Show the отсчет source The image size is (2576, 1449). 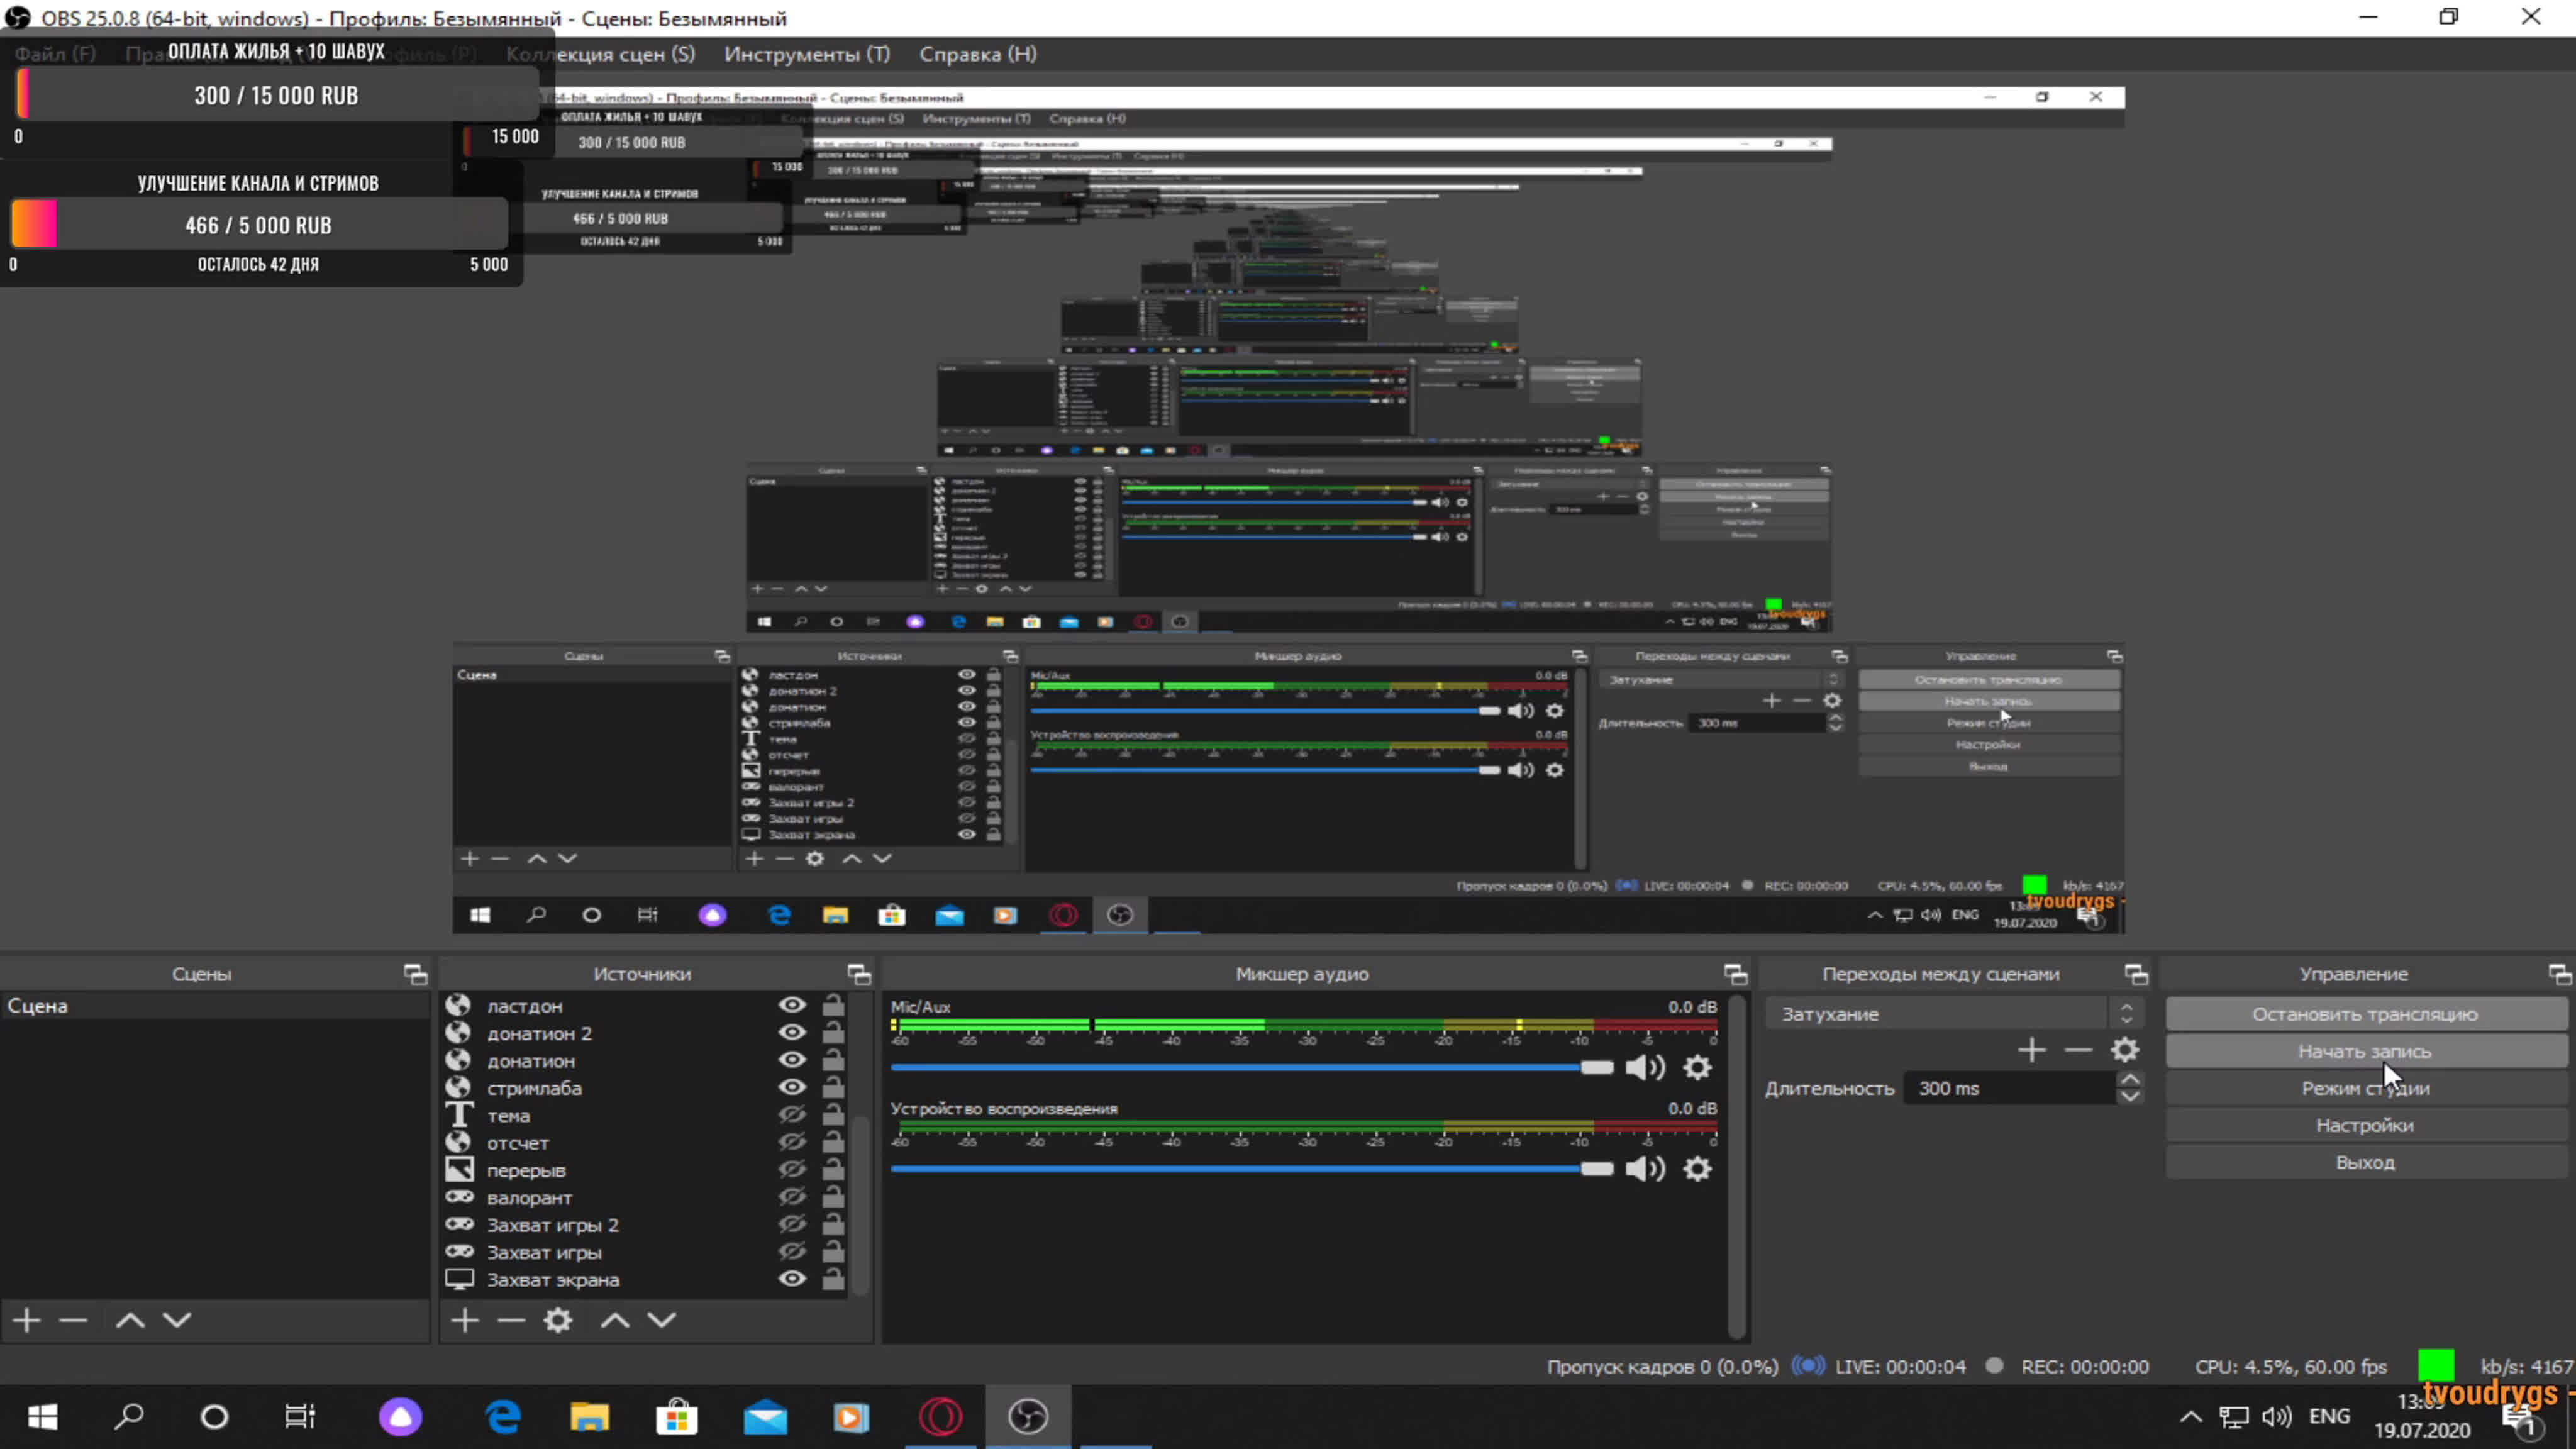(x=792, y=1141)
